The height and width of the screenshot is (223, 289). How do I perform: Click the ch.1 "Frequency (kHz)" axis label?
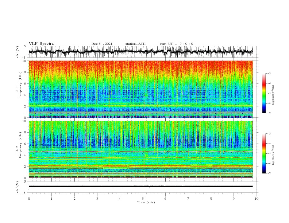[x=20, y=84]
